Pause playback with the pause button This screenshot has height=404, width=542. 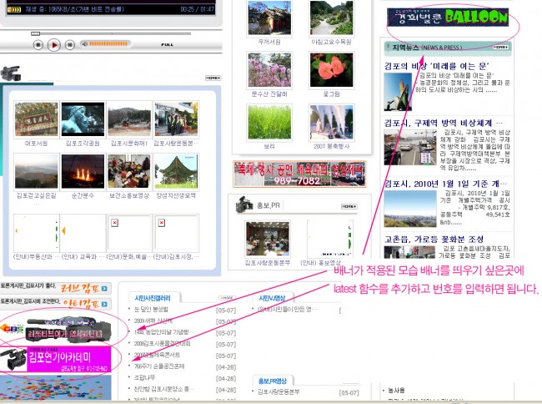70,44
